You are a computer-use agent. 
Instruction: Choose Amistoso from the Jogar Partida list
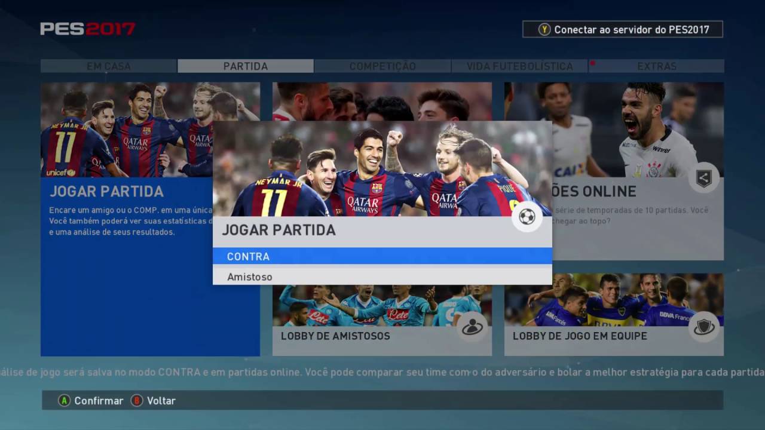[382, 276]
